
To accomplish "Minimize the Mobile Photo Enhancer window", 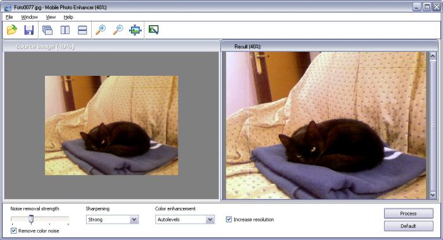I will [x=416, y=7].
